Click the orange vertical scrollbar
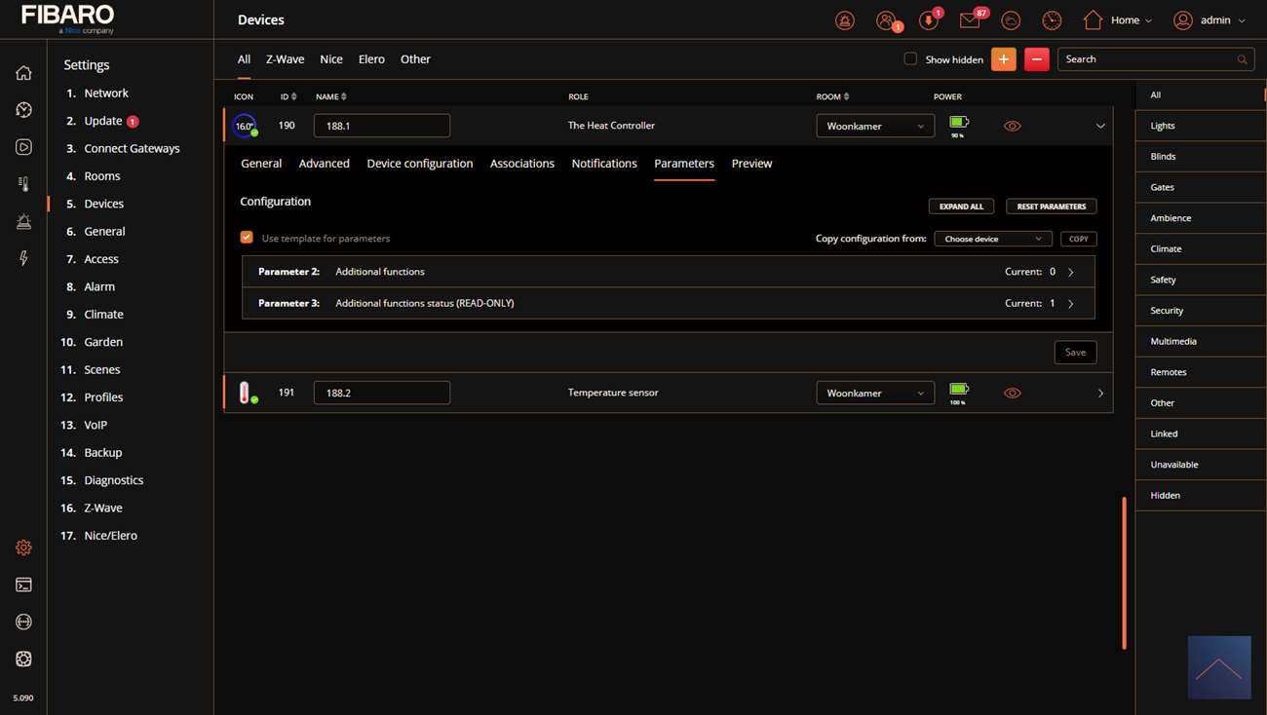This screenshot has width=1267, height=715. (1124, 573)
